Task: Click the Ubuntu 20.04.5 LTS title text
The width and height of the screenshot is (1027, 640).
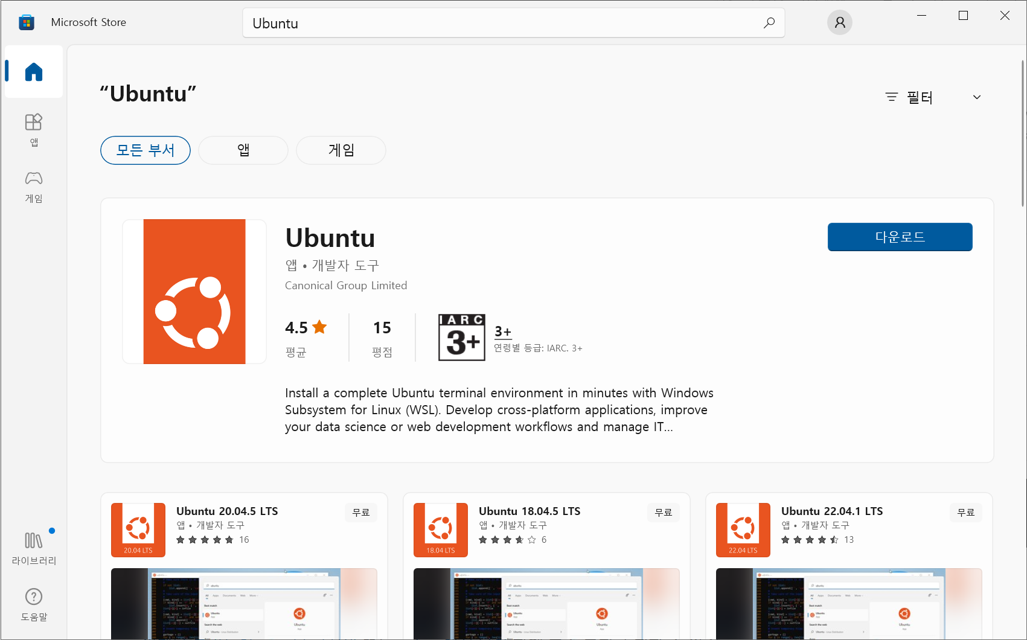Action: tap(227, 511)
